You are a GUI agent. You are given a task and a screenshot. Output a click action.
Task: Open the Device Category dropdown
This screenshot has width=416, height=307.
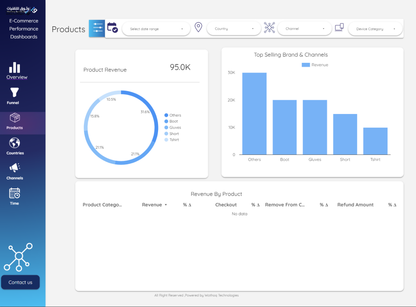375,29
